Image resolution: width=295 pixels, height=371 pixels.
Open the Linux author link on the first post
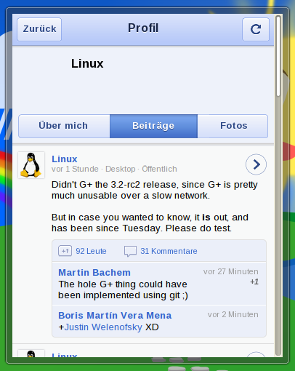pos(65,159)
